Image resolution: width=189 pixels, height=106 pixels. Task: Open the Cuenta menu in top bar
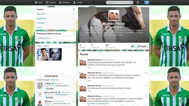coord(77,2)
